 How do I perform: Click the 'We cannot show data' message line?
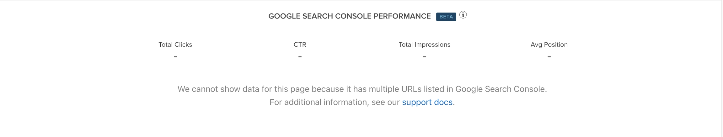(x=362, y=89)
